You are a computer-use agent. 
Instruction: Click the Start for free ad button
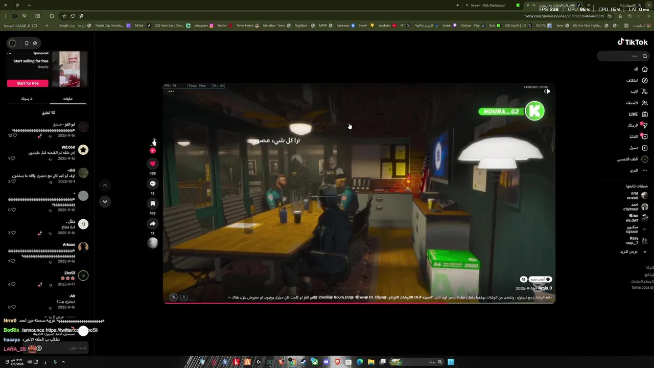28,83
